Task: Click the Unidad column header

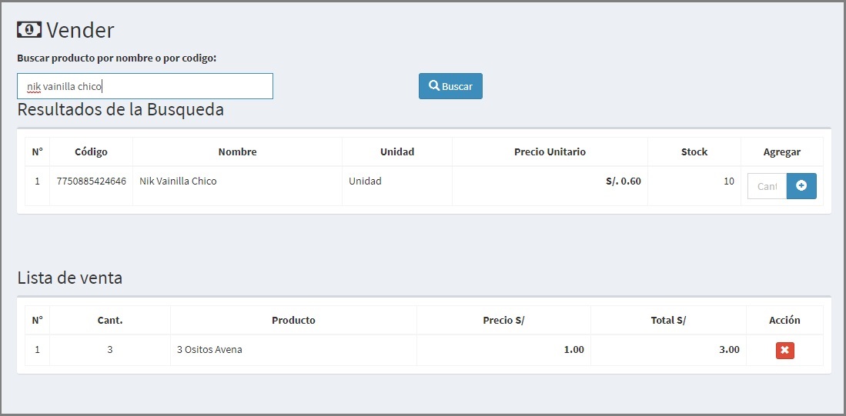Action: coord(397,152)
